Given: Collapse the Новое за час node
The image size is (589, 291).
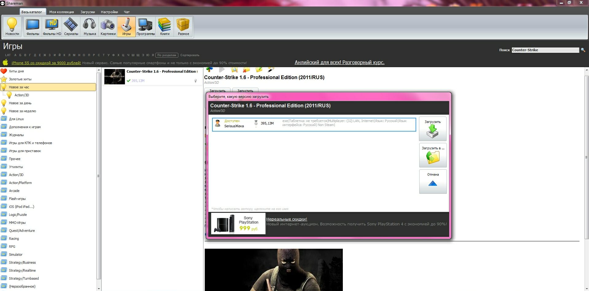Looking at the screenshot, I should tap(48, 87).
